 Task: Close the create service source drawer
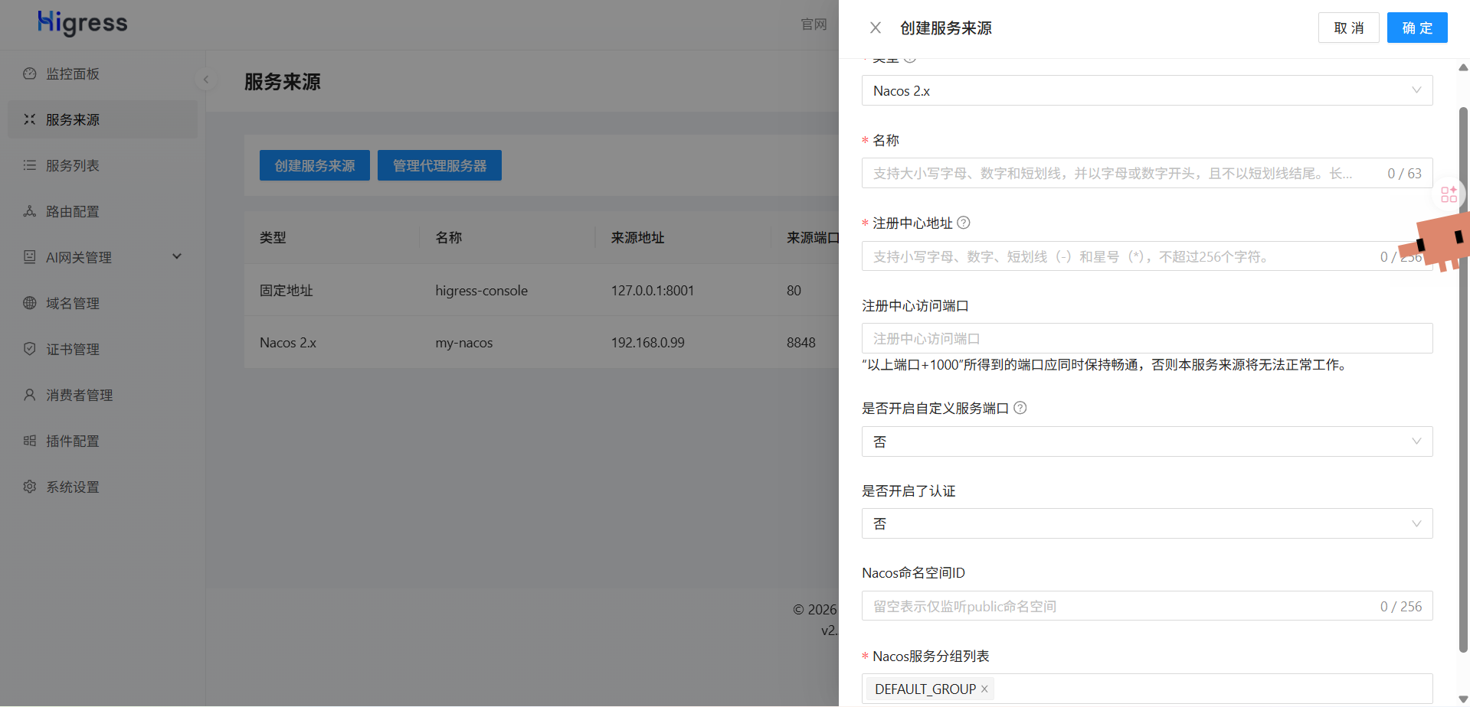[876, 28]
